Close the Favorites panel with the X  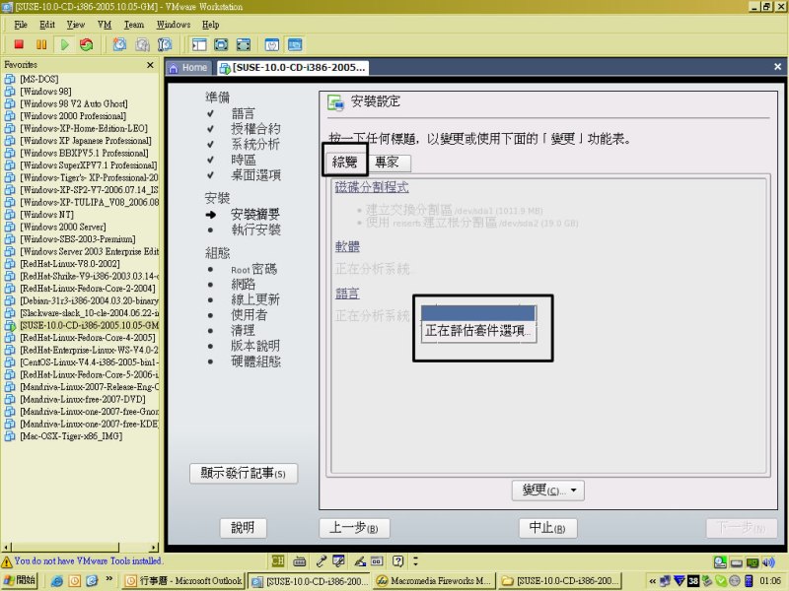click(x=150, y=65)
